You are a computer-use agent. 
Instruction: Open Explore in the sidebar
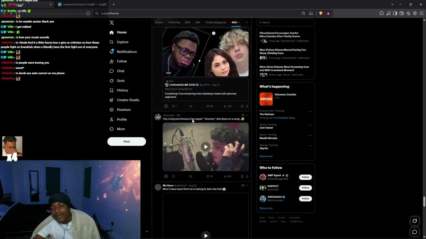pos(119,42)
